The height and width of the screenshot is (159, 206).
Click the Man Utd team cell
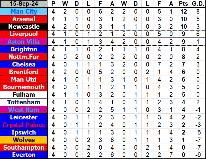(x=24, y=79)
